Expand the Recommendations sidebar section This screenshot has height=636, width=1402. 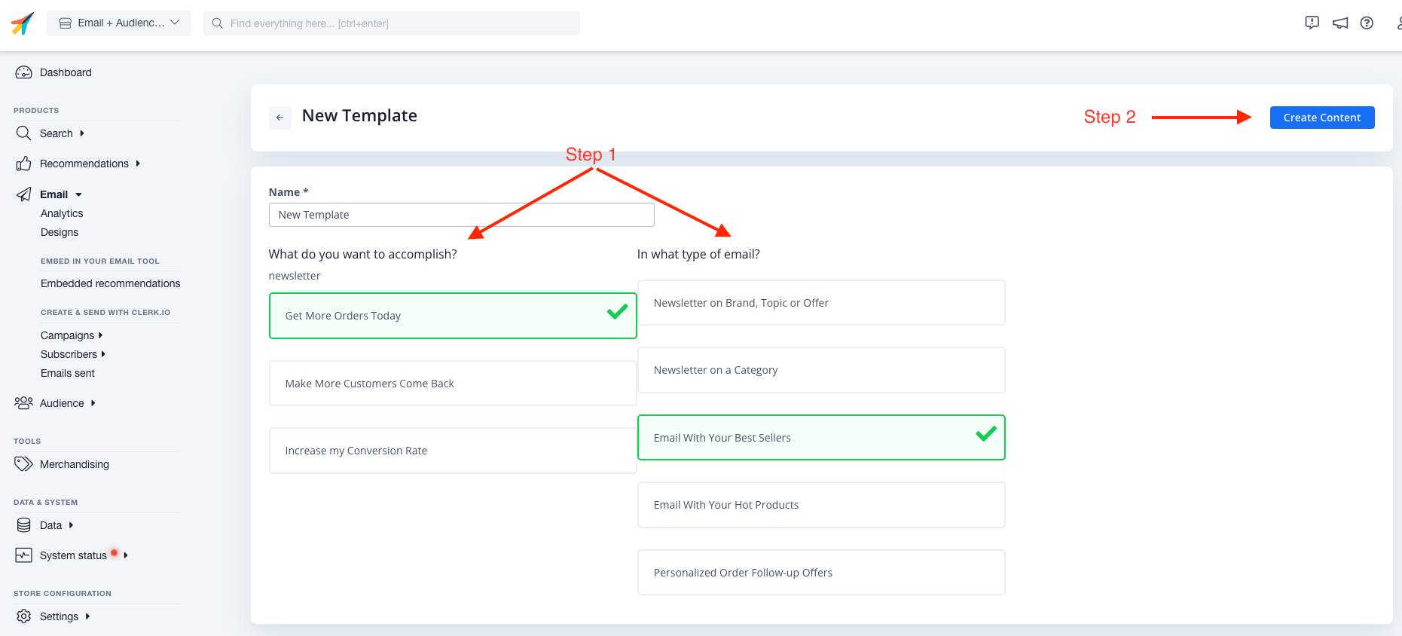click(x=84, y=164)
